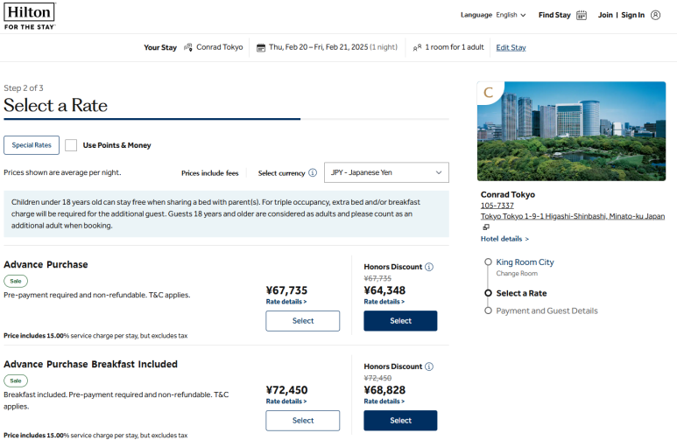Screen dimensions: 677x440
Task: Click the Edit Stay link
Action: click(x=511, y=47)
